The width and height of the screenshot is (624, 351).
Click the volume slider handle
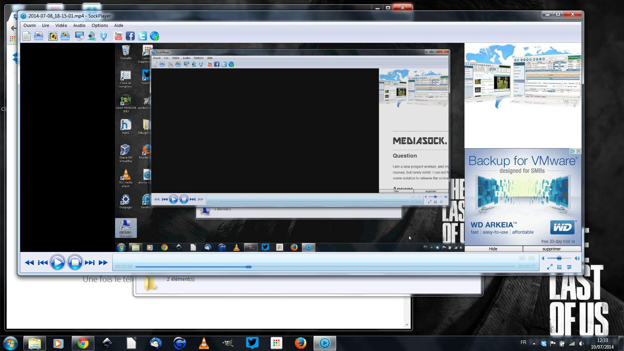coord(559,258)
